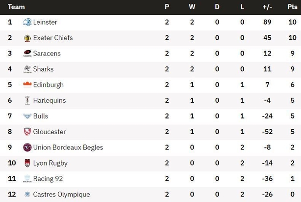This screenshot has width=301, height=202.
Task: Sort table by Pts column header
Action: [292, 7]
